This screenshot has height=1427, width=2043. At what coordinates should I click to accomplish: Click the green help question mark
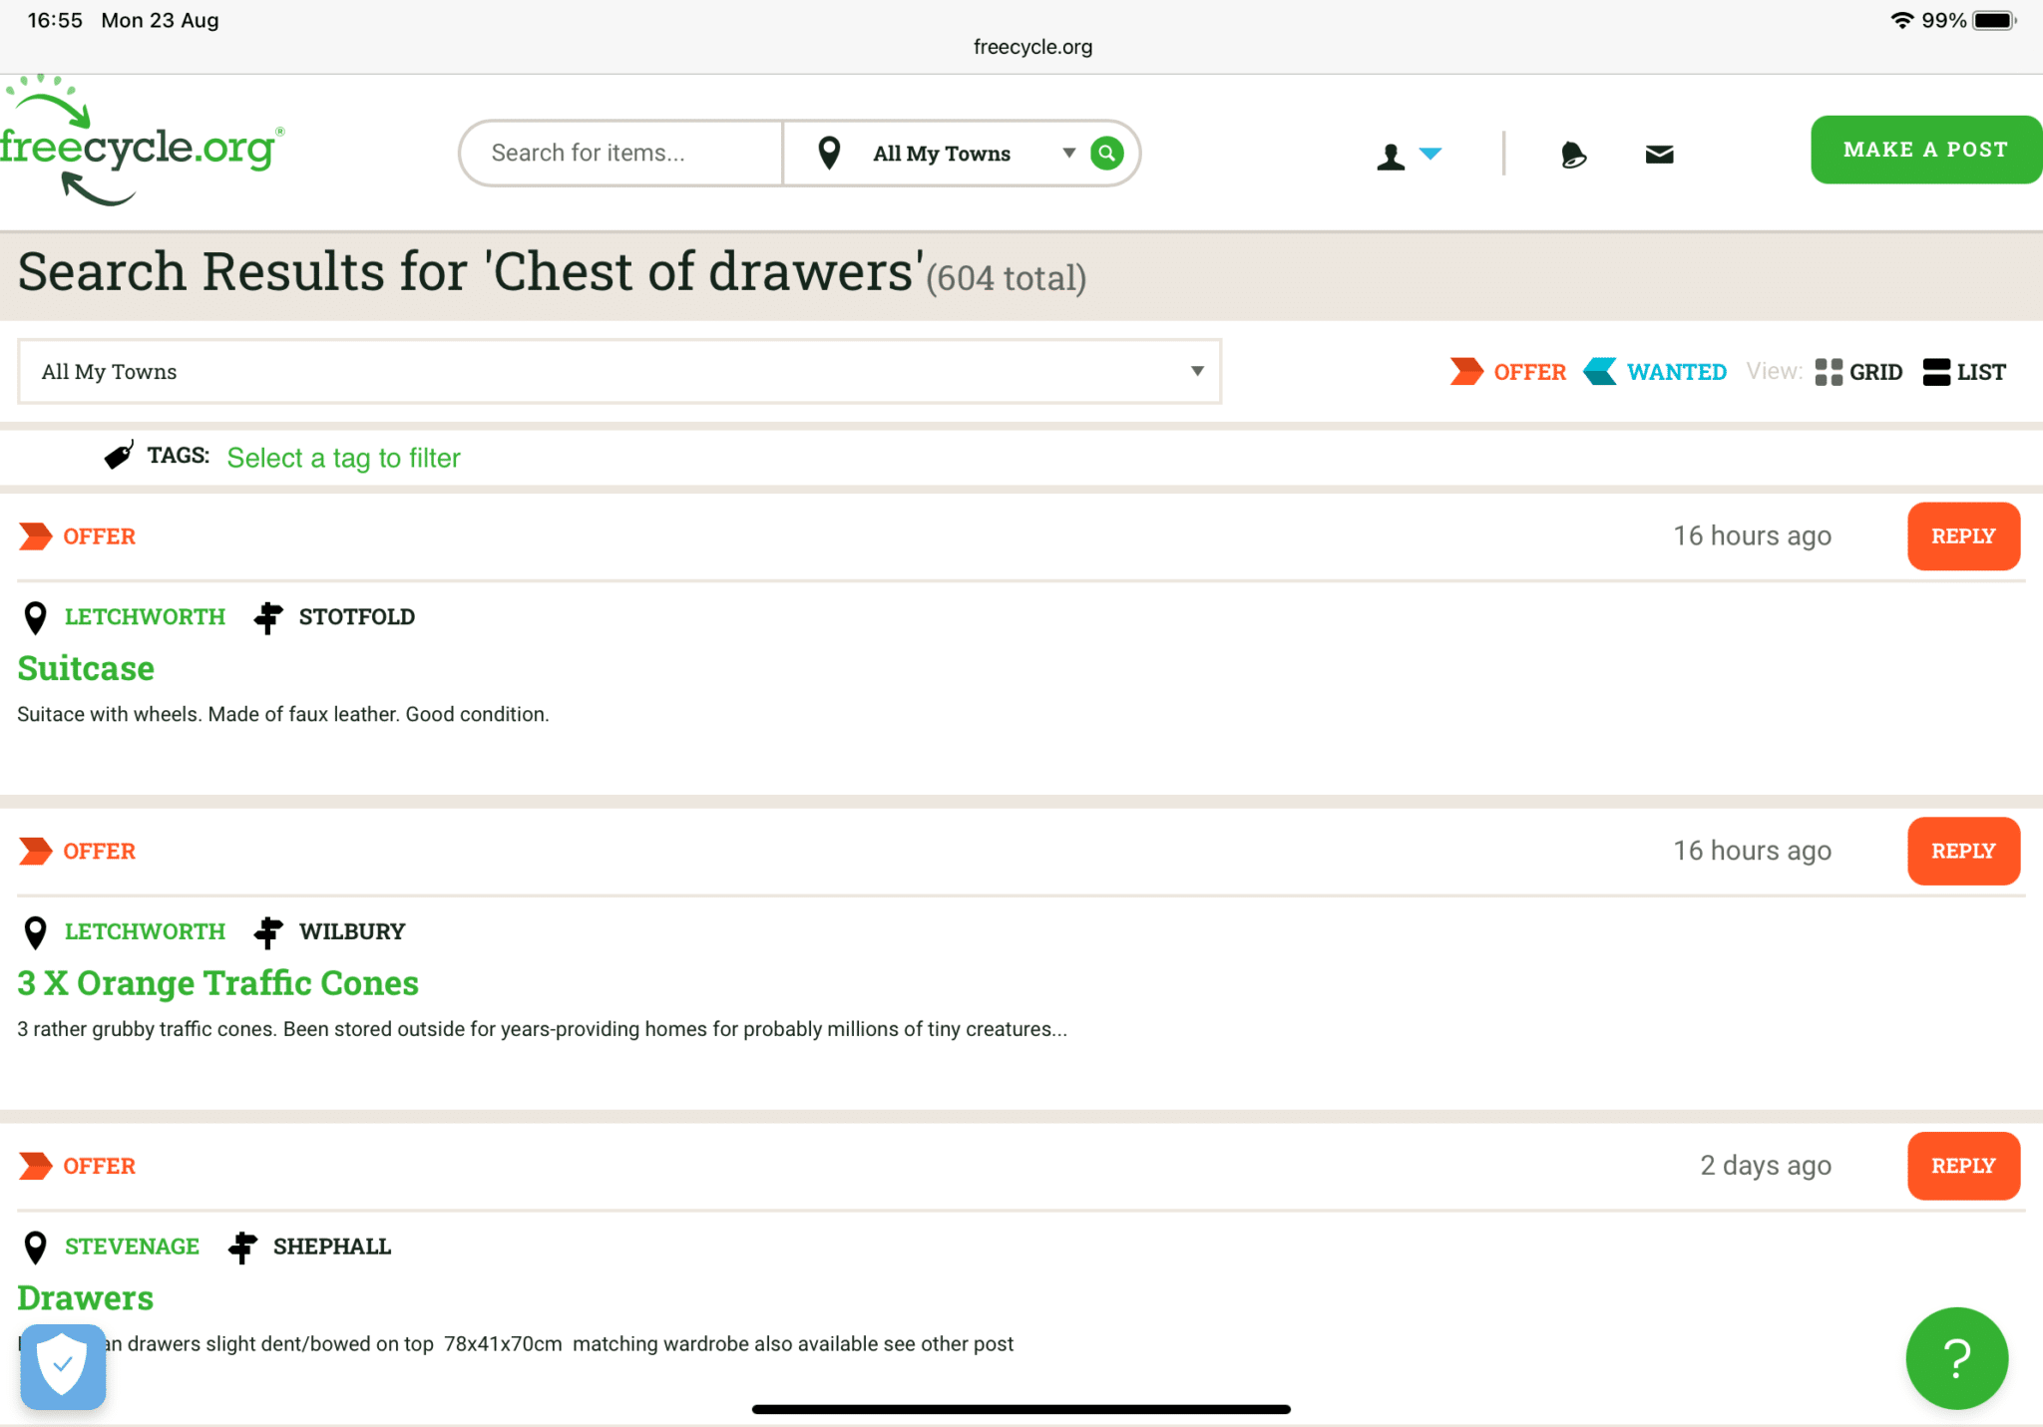pyautogui.click(x=1956, y=1357)
